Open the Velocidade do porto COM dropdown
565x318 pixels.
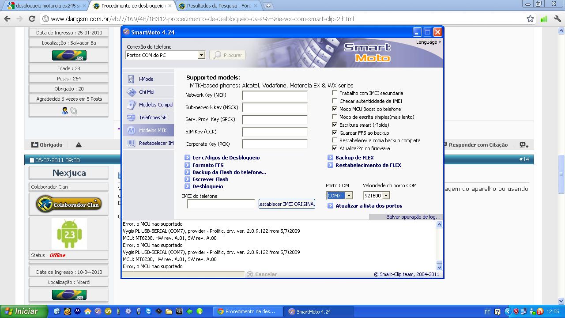[386, 196]
